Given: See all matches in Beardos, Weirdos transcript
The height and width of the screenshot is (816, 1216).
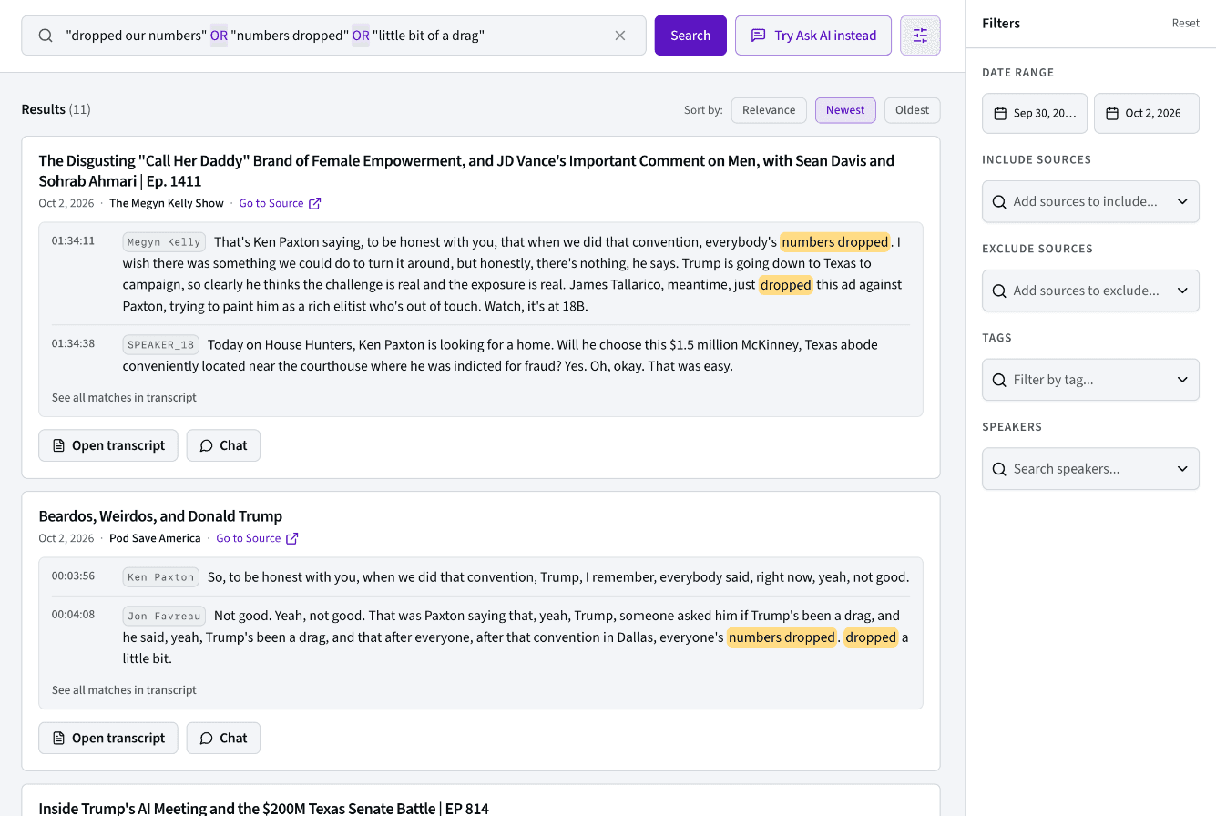Looking at the screenshot, I should [124, 690].
